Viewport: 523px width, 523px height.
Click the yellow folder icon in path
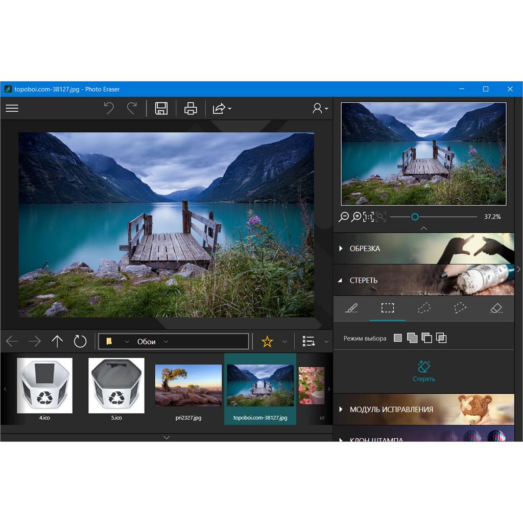[109, 341]
